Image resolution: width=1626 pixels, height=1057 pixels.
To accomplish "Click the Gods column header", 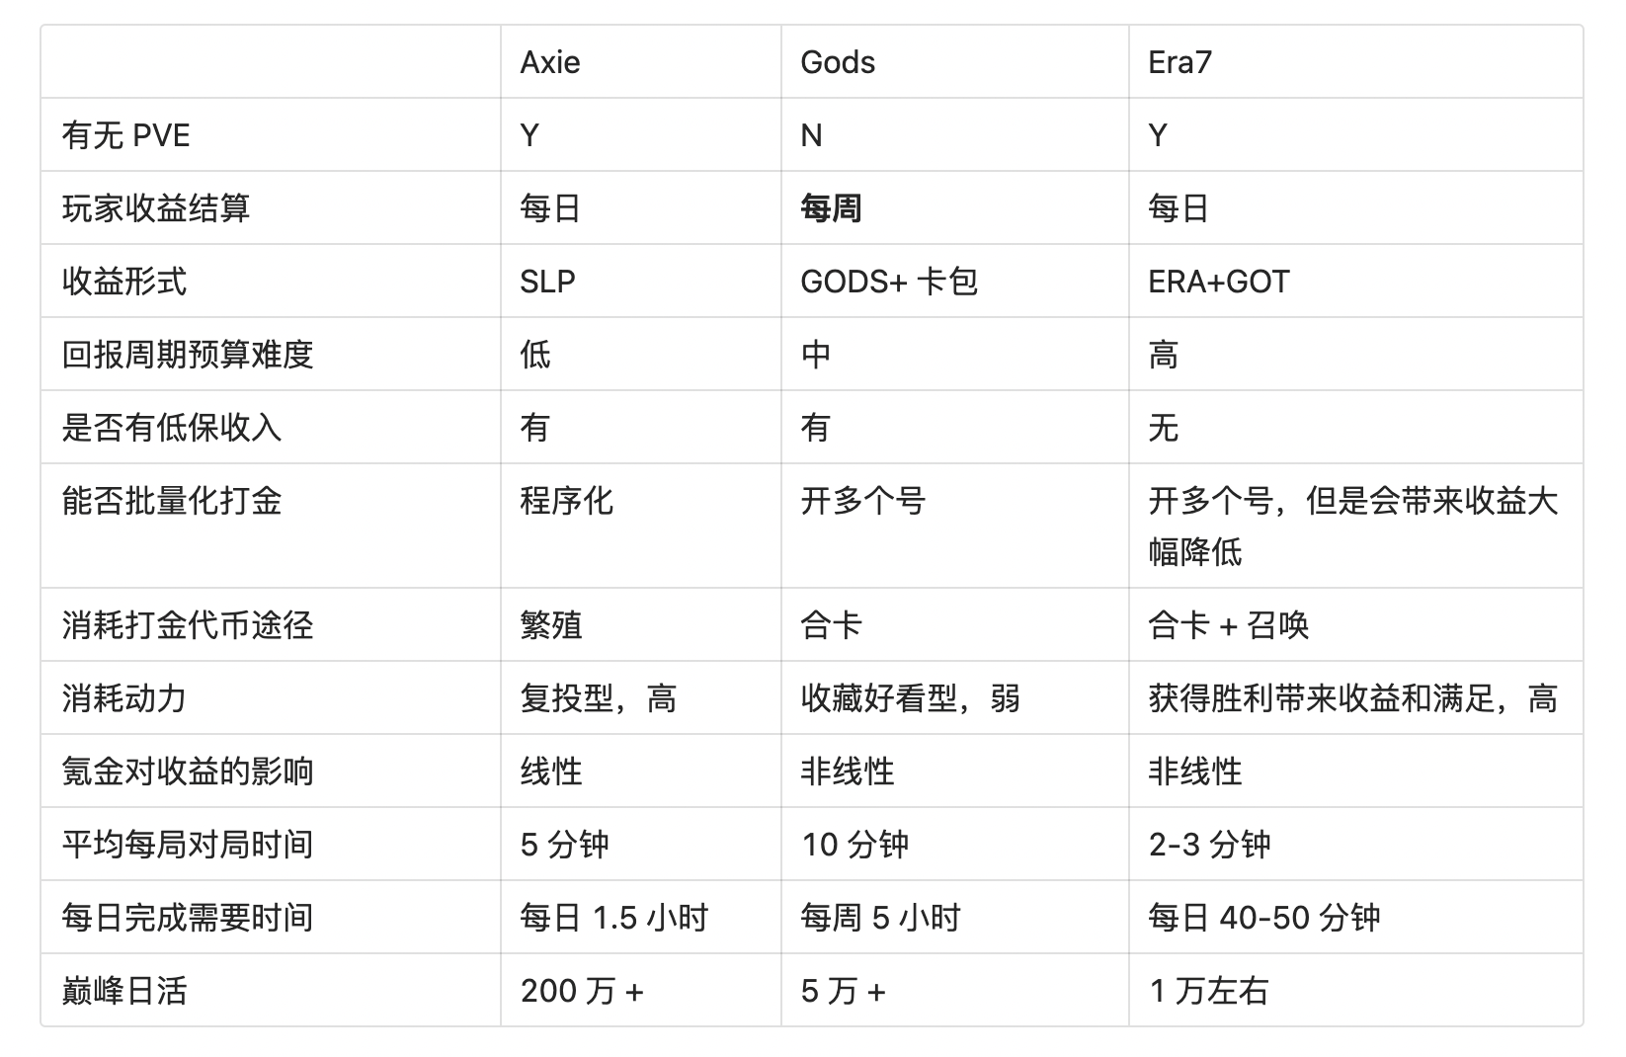I will pos(838,62).
